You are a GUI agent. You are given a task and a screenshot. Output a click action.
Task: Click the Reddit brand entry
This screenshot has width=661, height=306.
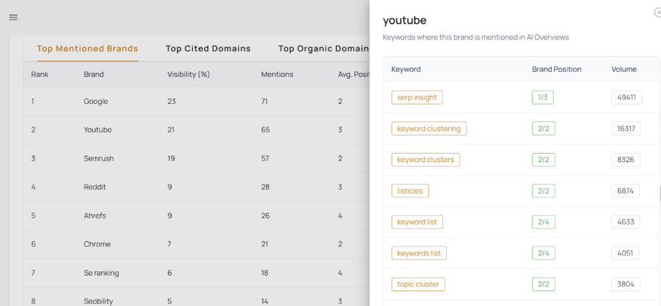(x=95, y=187)
